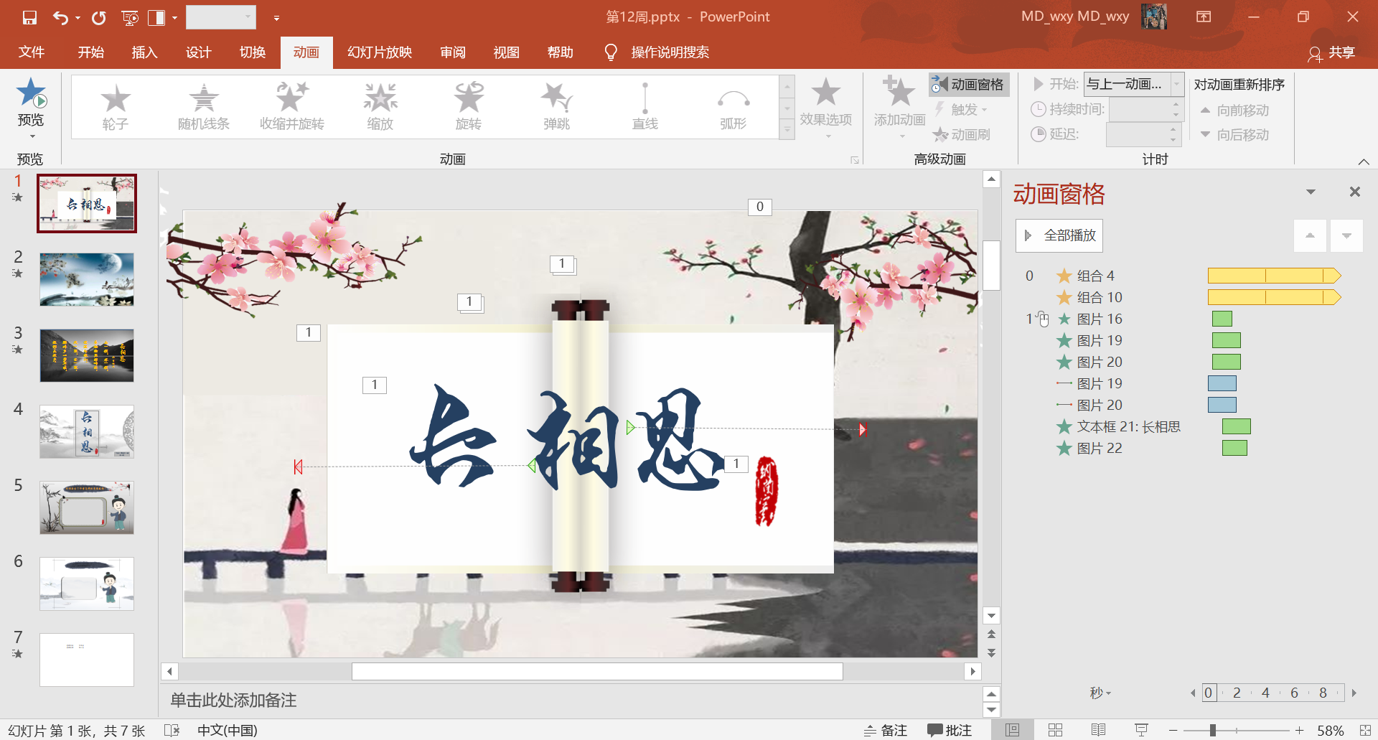The height and width of the screenshot is (740, 1378).
Task: Toggle the 动画窗格 animation pane button
Action: (969, 85)
